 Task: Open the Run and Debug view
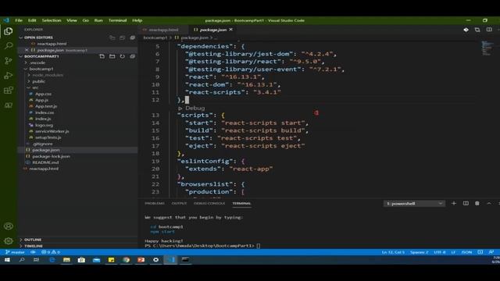click(9, 76)
